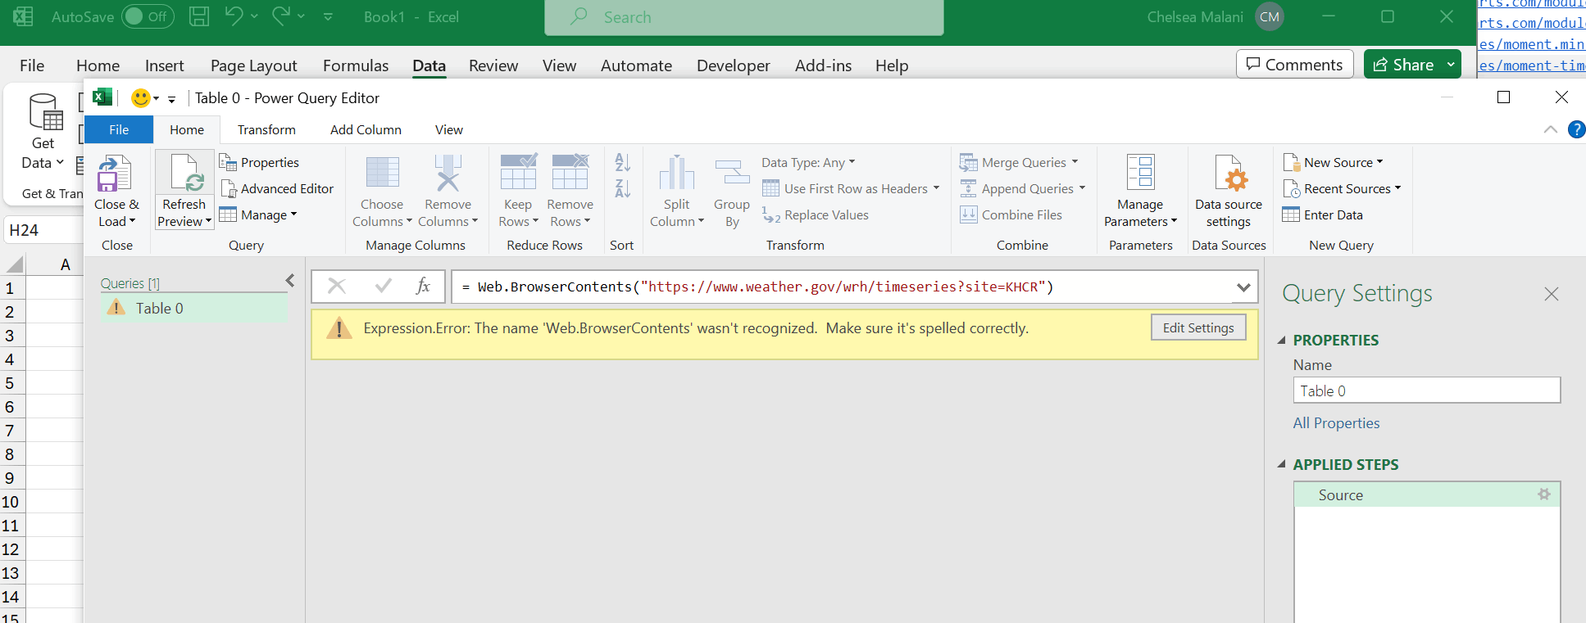Toggle AutoSave switch in Excel title bar
The image size is (1586, 623).
(x=148, y=16)
